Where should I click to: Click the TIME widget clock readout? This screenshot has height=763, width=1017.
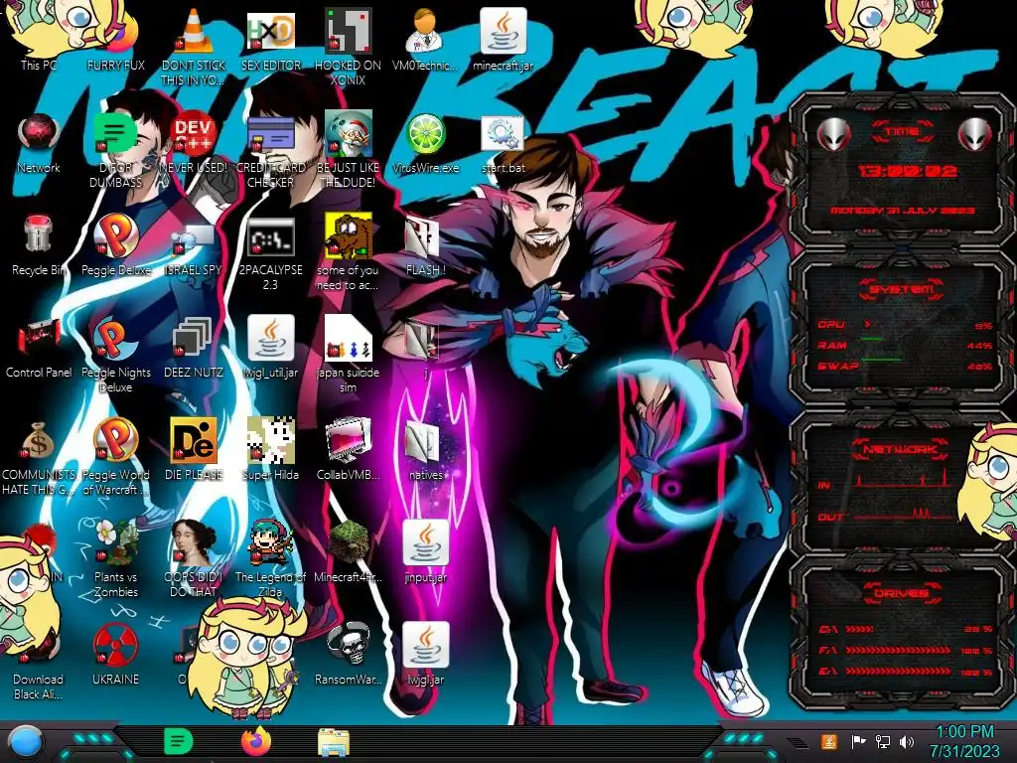click(908, 171)
